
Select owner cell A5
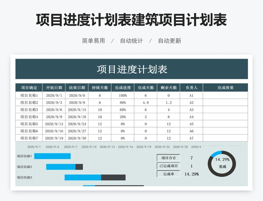point(191,124)
